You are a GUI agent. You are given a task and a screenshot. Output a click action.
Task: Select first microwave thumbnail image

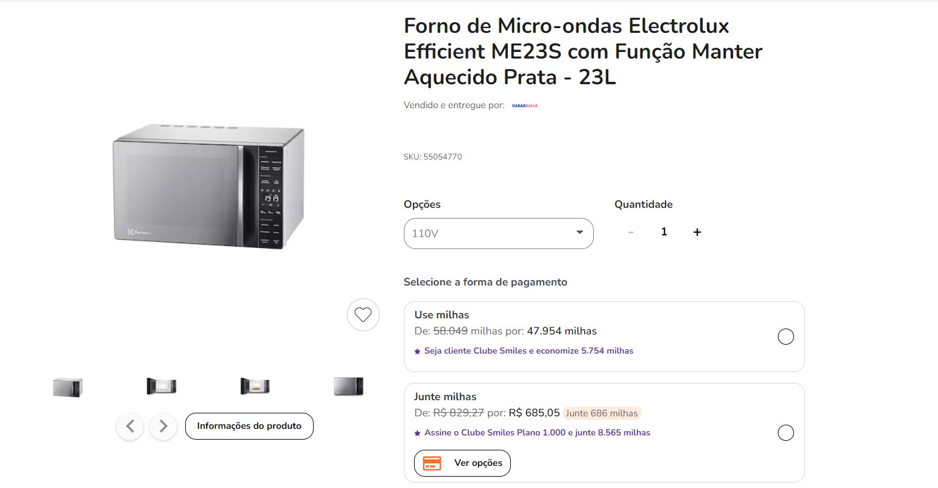click(x=68, y=388)
